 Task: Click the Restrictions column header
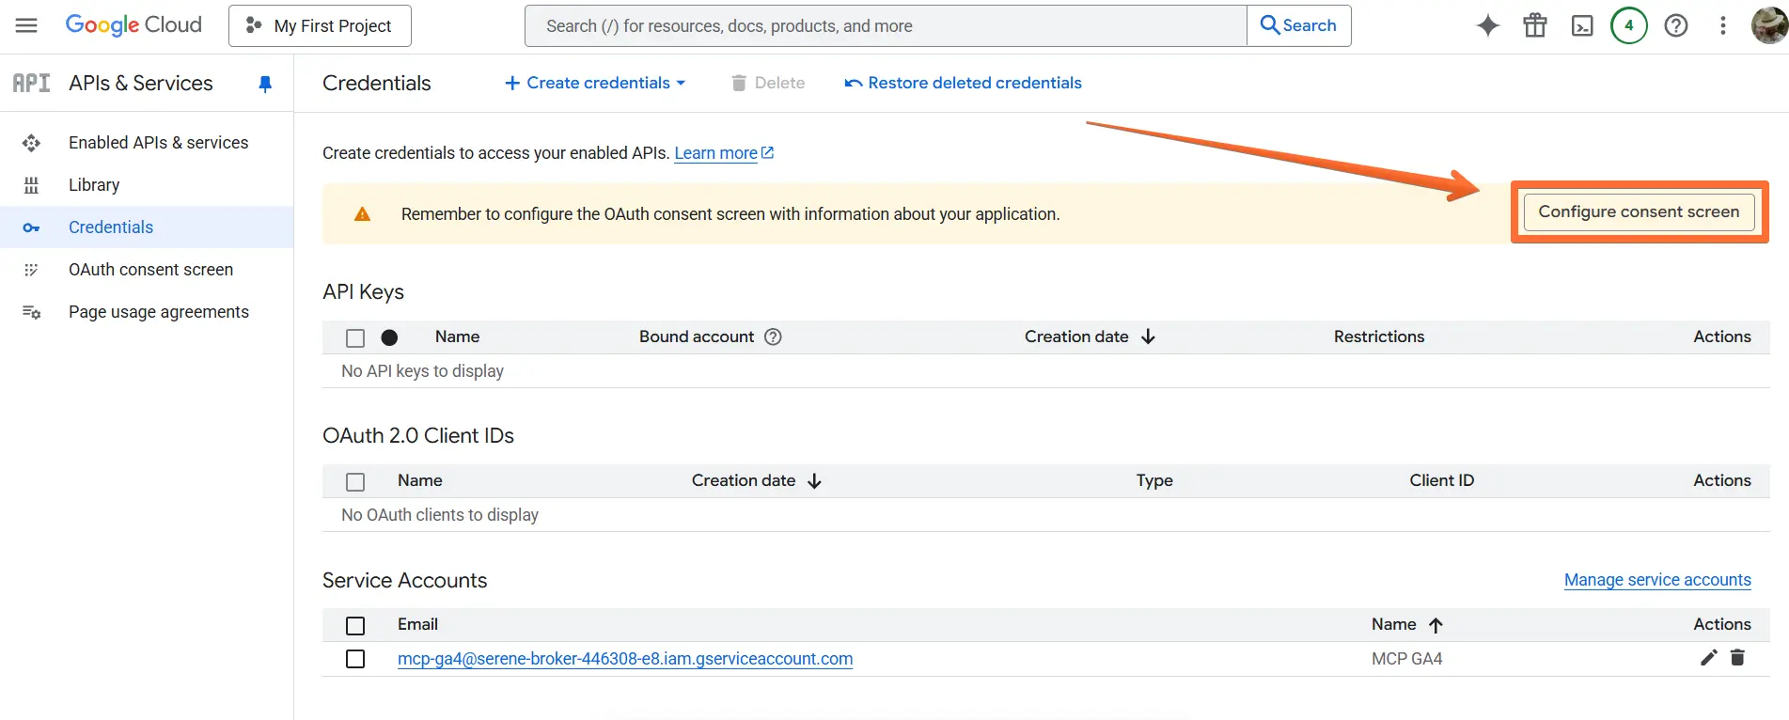[x=1379, y=337]
